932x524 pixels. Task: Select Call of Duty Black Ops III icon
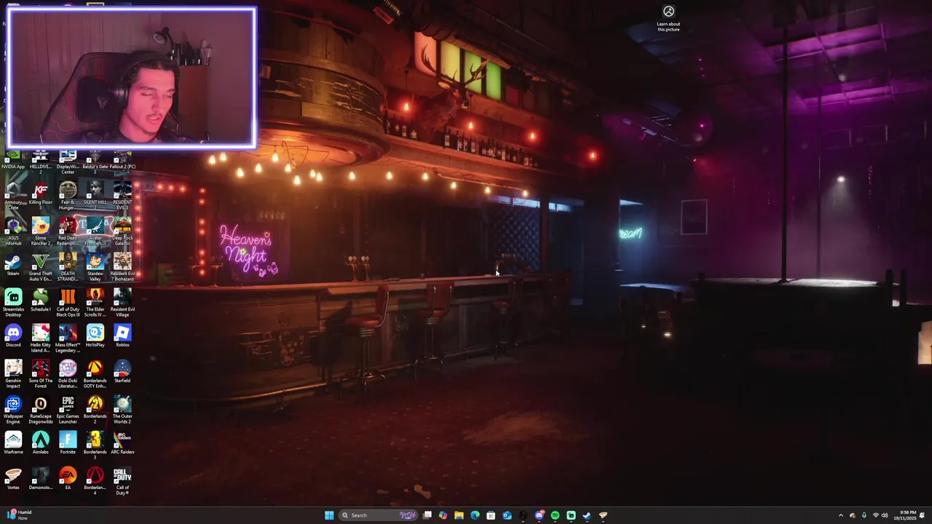click(68, 303)
